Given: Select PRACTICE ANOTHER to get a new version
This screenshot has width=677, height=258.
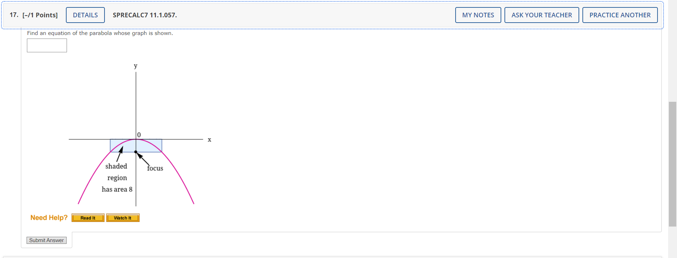Looking at the screenshot, I should (x=620, y=15).
